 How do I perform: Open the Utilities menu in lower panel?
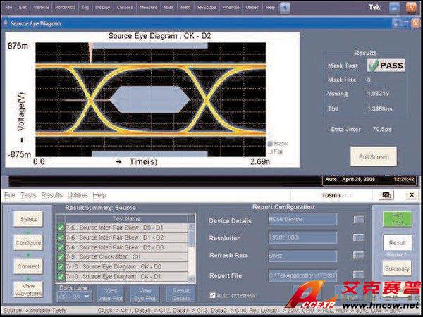[x=78, y=195]
